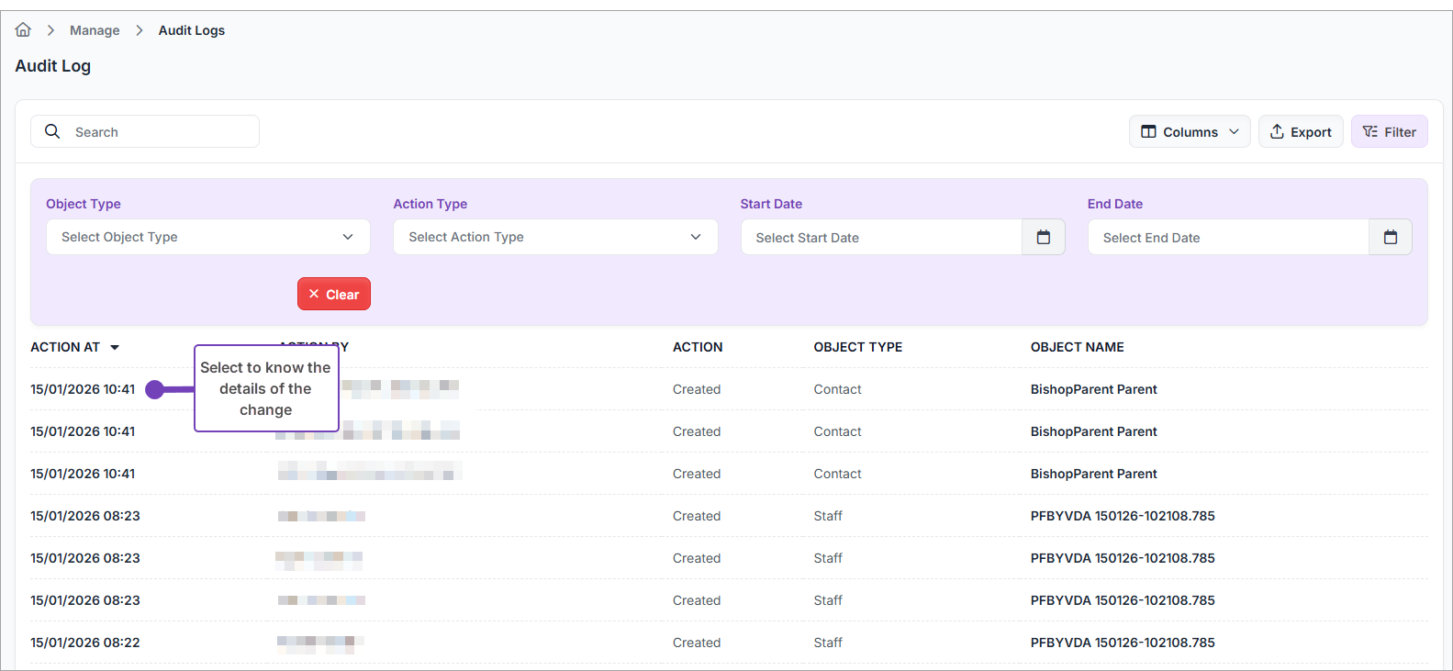The image size is (1453, 671).
Task: Expand the Select Object Type dropdown
Action: (207, 237)
